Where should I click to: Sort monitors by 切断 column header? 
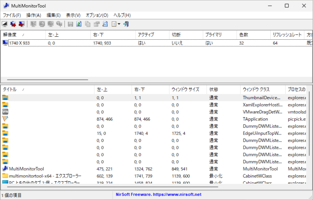[186, 35]
